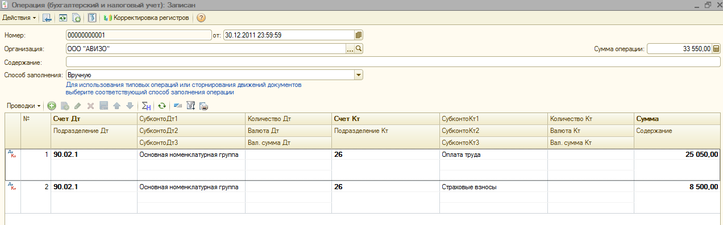Click the copy document toolbar icon
This screenshot has height=225, width=723.
pyautogui.click(x=76, y=18)
